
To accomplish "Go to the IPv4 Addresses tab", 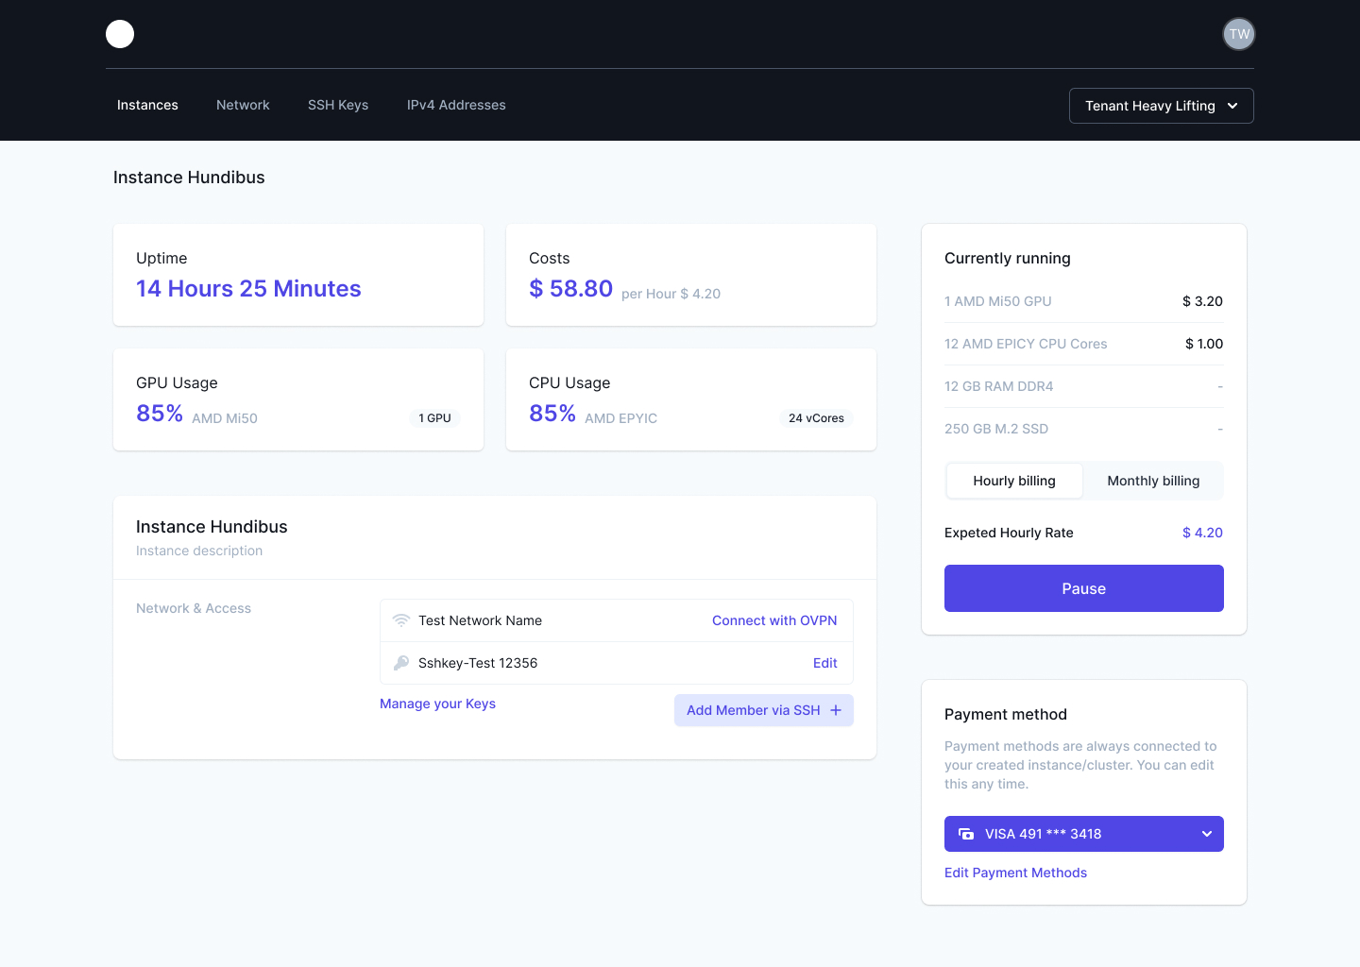I will click(456, 105).
